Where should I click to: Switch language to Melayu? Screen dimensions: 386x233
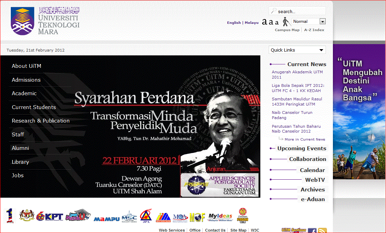[x=252, y=23]
